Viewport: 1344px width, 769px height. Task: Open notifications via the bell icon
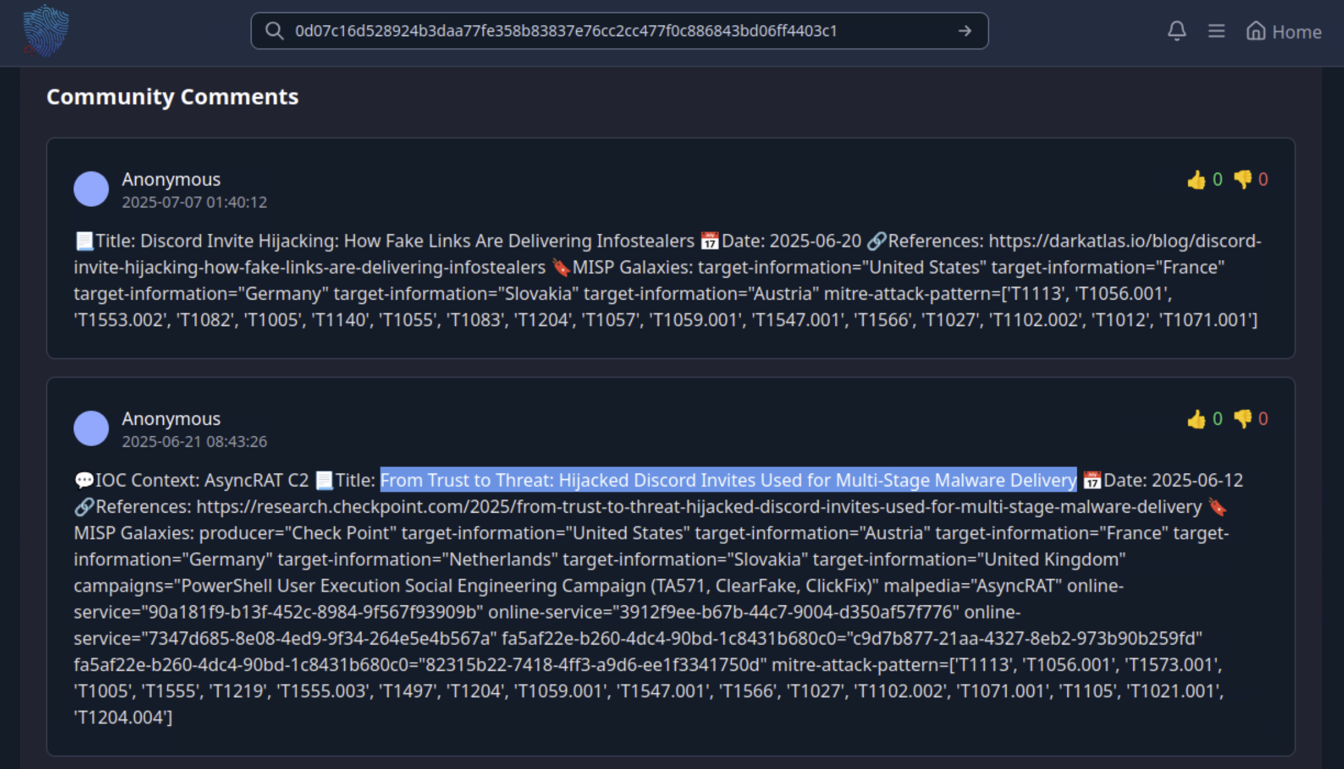[1177, 31]
